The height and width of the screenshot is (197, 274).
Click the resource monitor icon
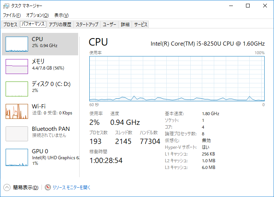coord(48,187)
